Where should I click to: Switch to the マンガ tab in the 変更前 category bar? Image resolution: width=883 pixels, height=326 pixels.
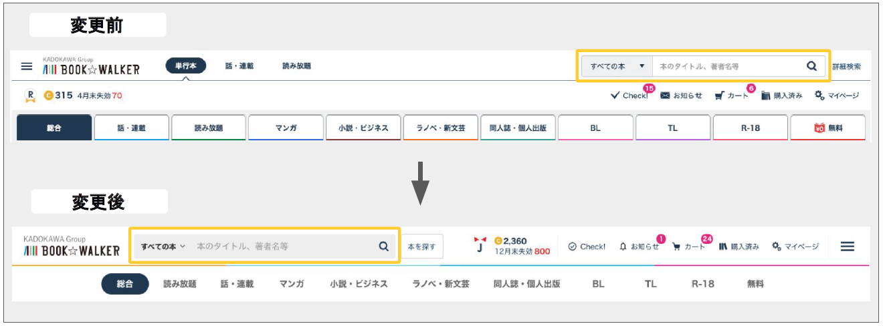[x=286, y=128]
